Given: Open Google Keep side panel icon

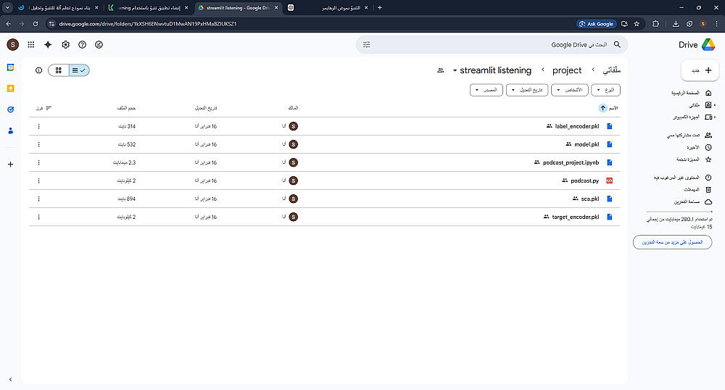Looking at the screenshot, I should point(11,88).
